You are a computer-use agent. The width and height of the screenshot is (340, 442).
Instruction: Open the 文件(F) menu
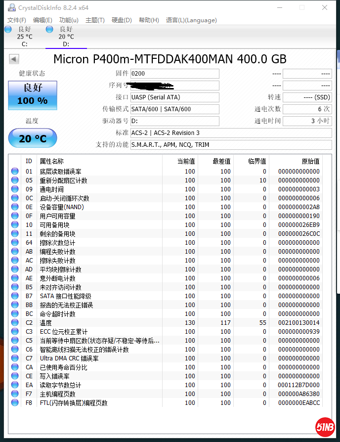click(17, 20)
